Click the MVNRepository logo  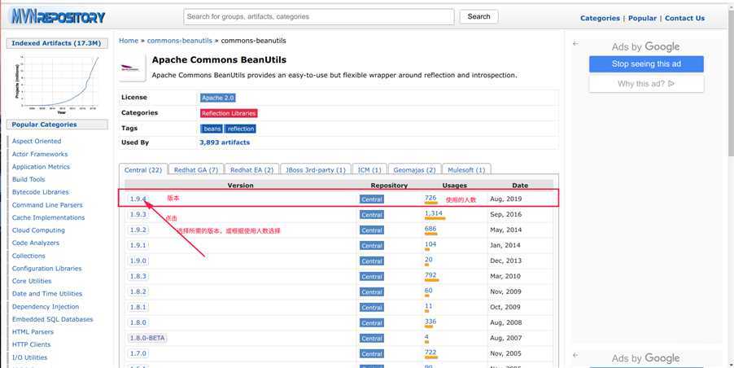(x=57, y=17)
